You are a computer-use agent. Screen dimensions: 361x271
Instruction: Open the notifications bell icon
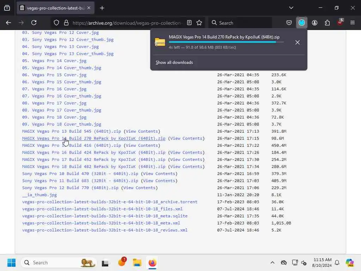[x=337, y=263]
